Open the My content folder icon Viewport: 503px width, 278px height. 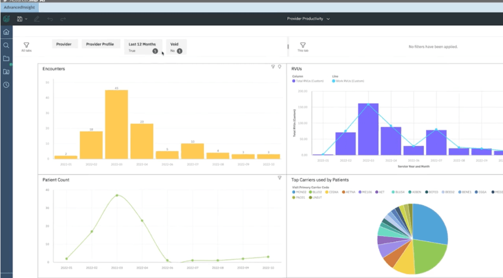pos(6,58)
